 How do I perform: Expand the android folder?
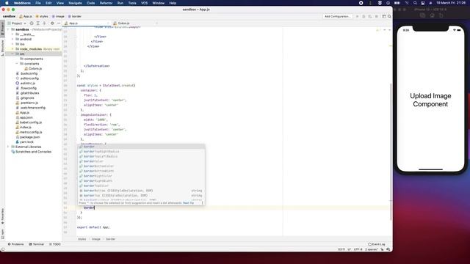pos(12,39)
